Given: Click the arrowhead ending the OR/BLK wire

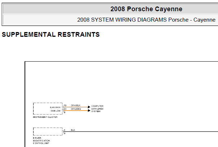Looking at the screenshot, I should tap(89, 107).
